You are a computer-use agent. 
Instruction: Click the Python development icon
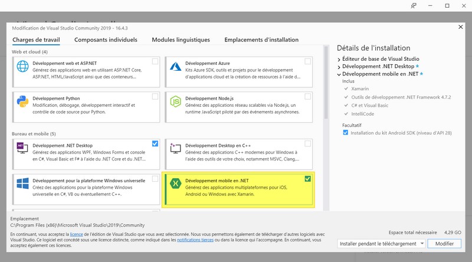23,103
